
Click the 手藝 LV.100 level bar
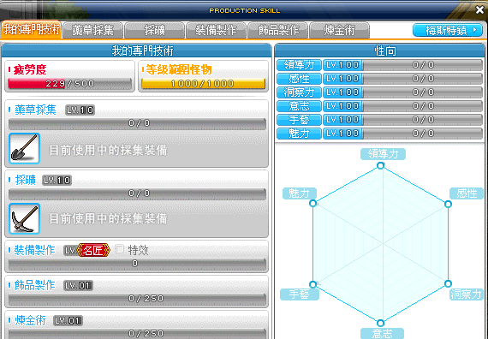click(402, 120)
